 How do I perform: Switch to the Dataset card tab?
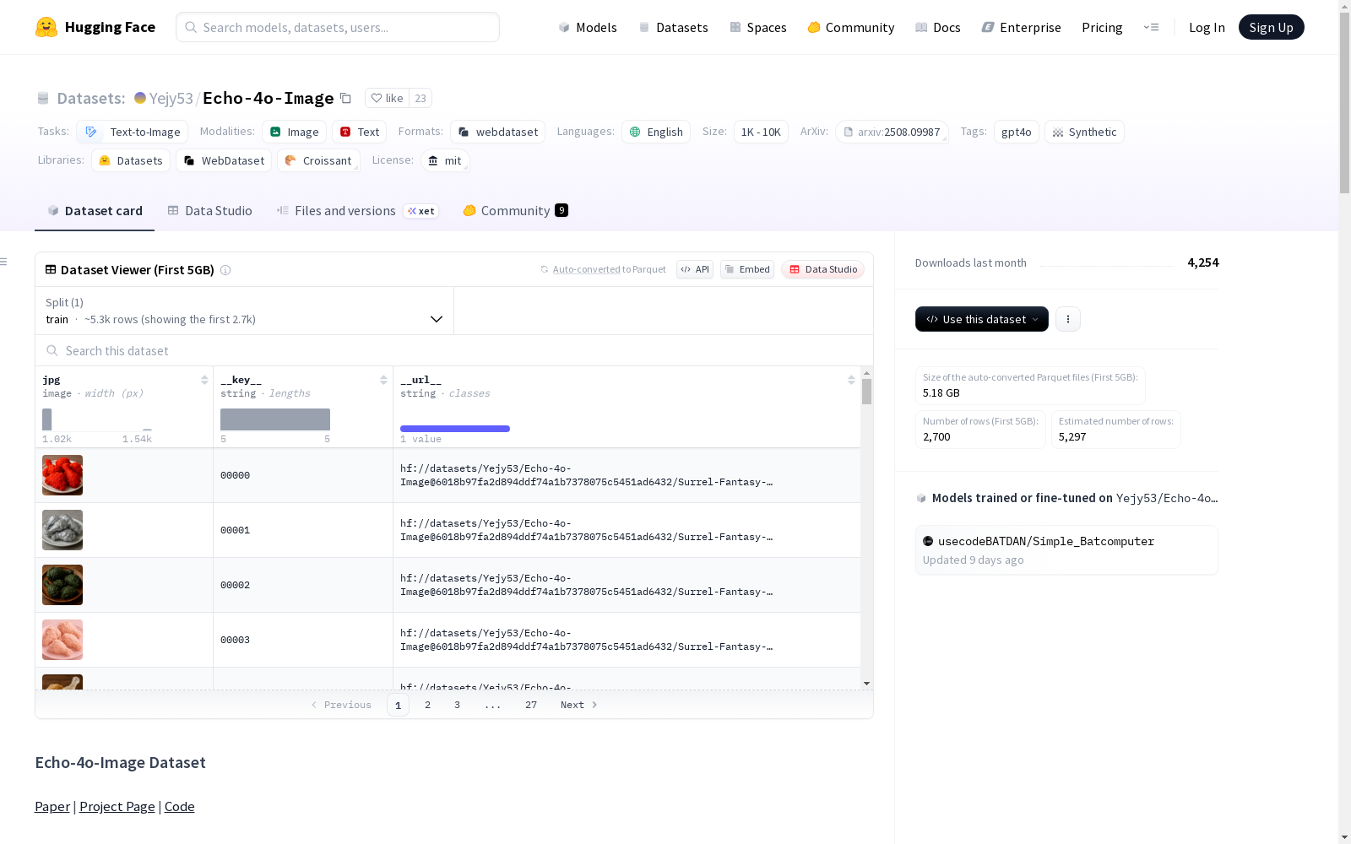tap(95, 211)
